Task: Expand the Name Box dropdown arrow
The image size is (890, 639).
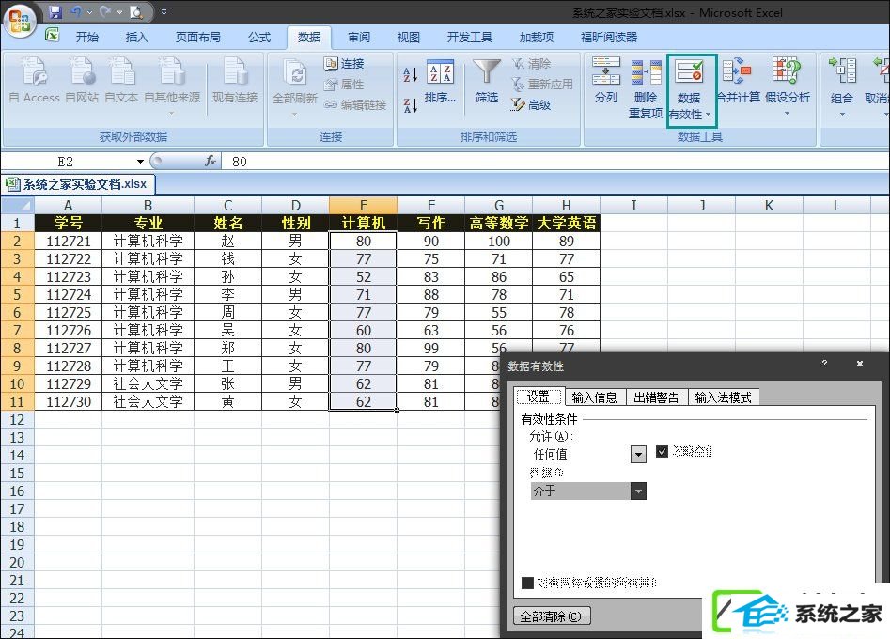Action: (x=140, y=162)
